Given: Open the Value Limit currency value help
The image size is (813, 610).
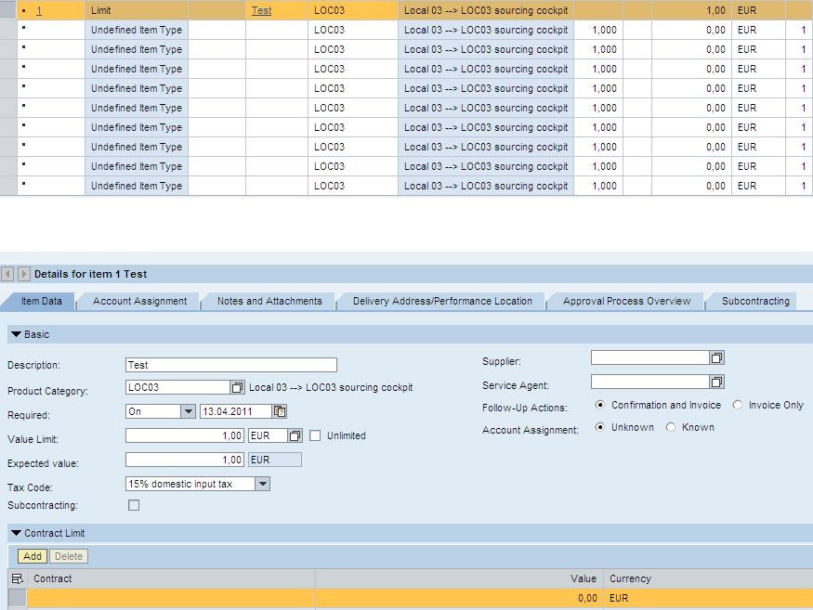Looking at the screenshot, I should pyautogui.click(x=295, y=435).
